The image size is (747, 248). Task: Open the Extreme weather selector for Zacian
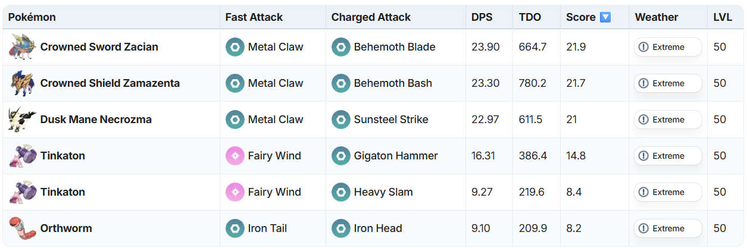(x=667, y=47)
